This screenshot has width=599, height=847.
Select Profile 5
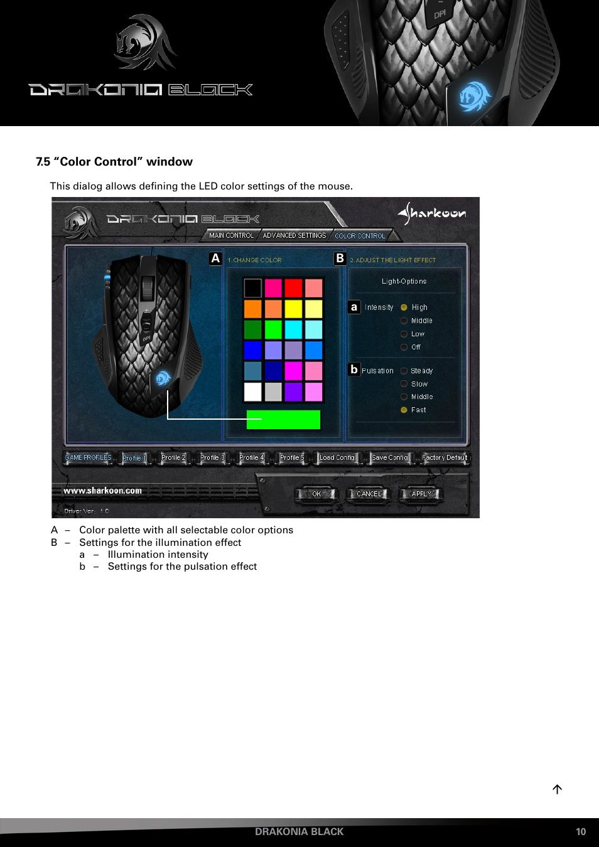click(x=291, y=458)
